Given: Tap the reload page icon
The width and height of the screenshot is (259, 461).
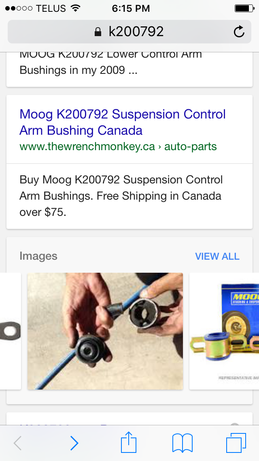Looking at the screenshot, I should [x=239, y=32].
